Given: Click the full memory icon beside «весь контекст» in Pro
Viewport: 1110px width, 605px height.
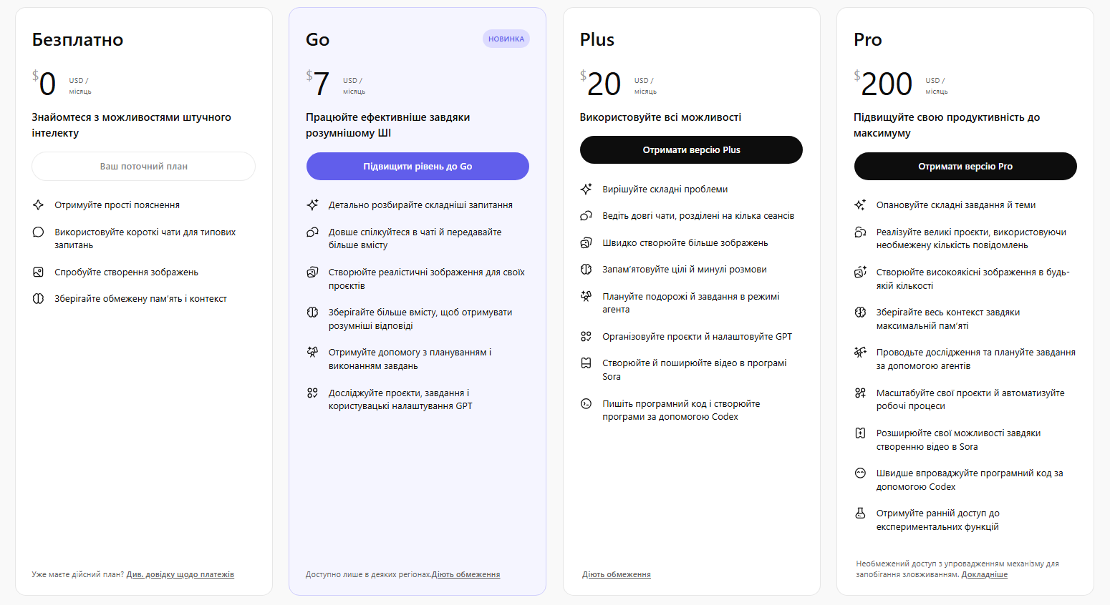Looking at the screenshot, I should coord(860,313).
